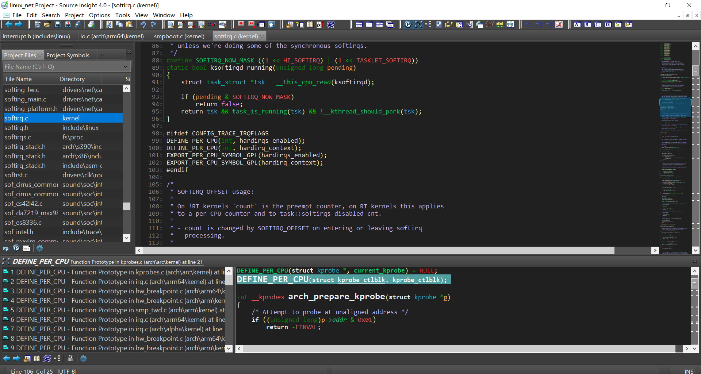Viewport: 701px width, 374px height.
Task: Toggle bookmark star icon
Action: [x=271, y=24]
